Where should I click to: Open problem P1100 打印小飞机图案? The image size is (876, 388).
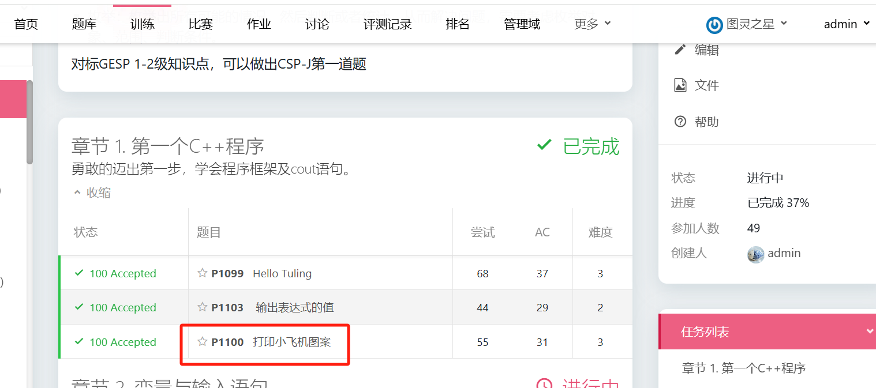271,342
